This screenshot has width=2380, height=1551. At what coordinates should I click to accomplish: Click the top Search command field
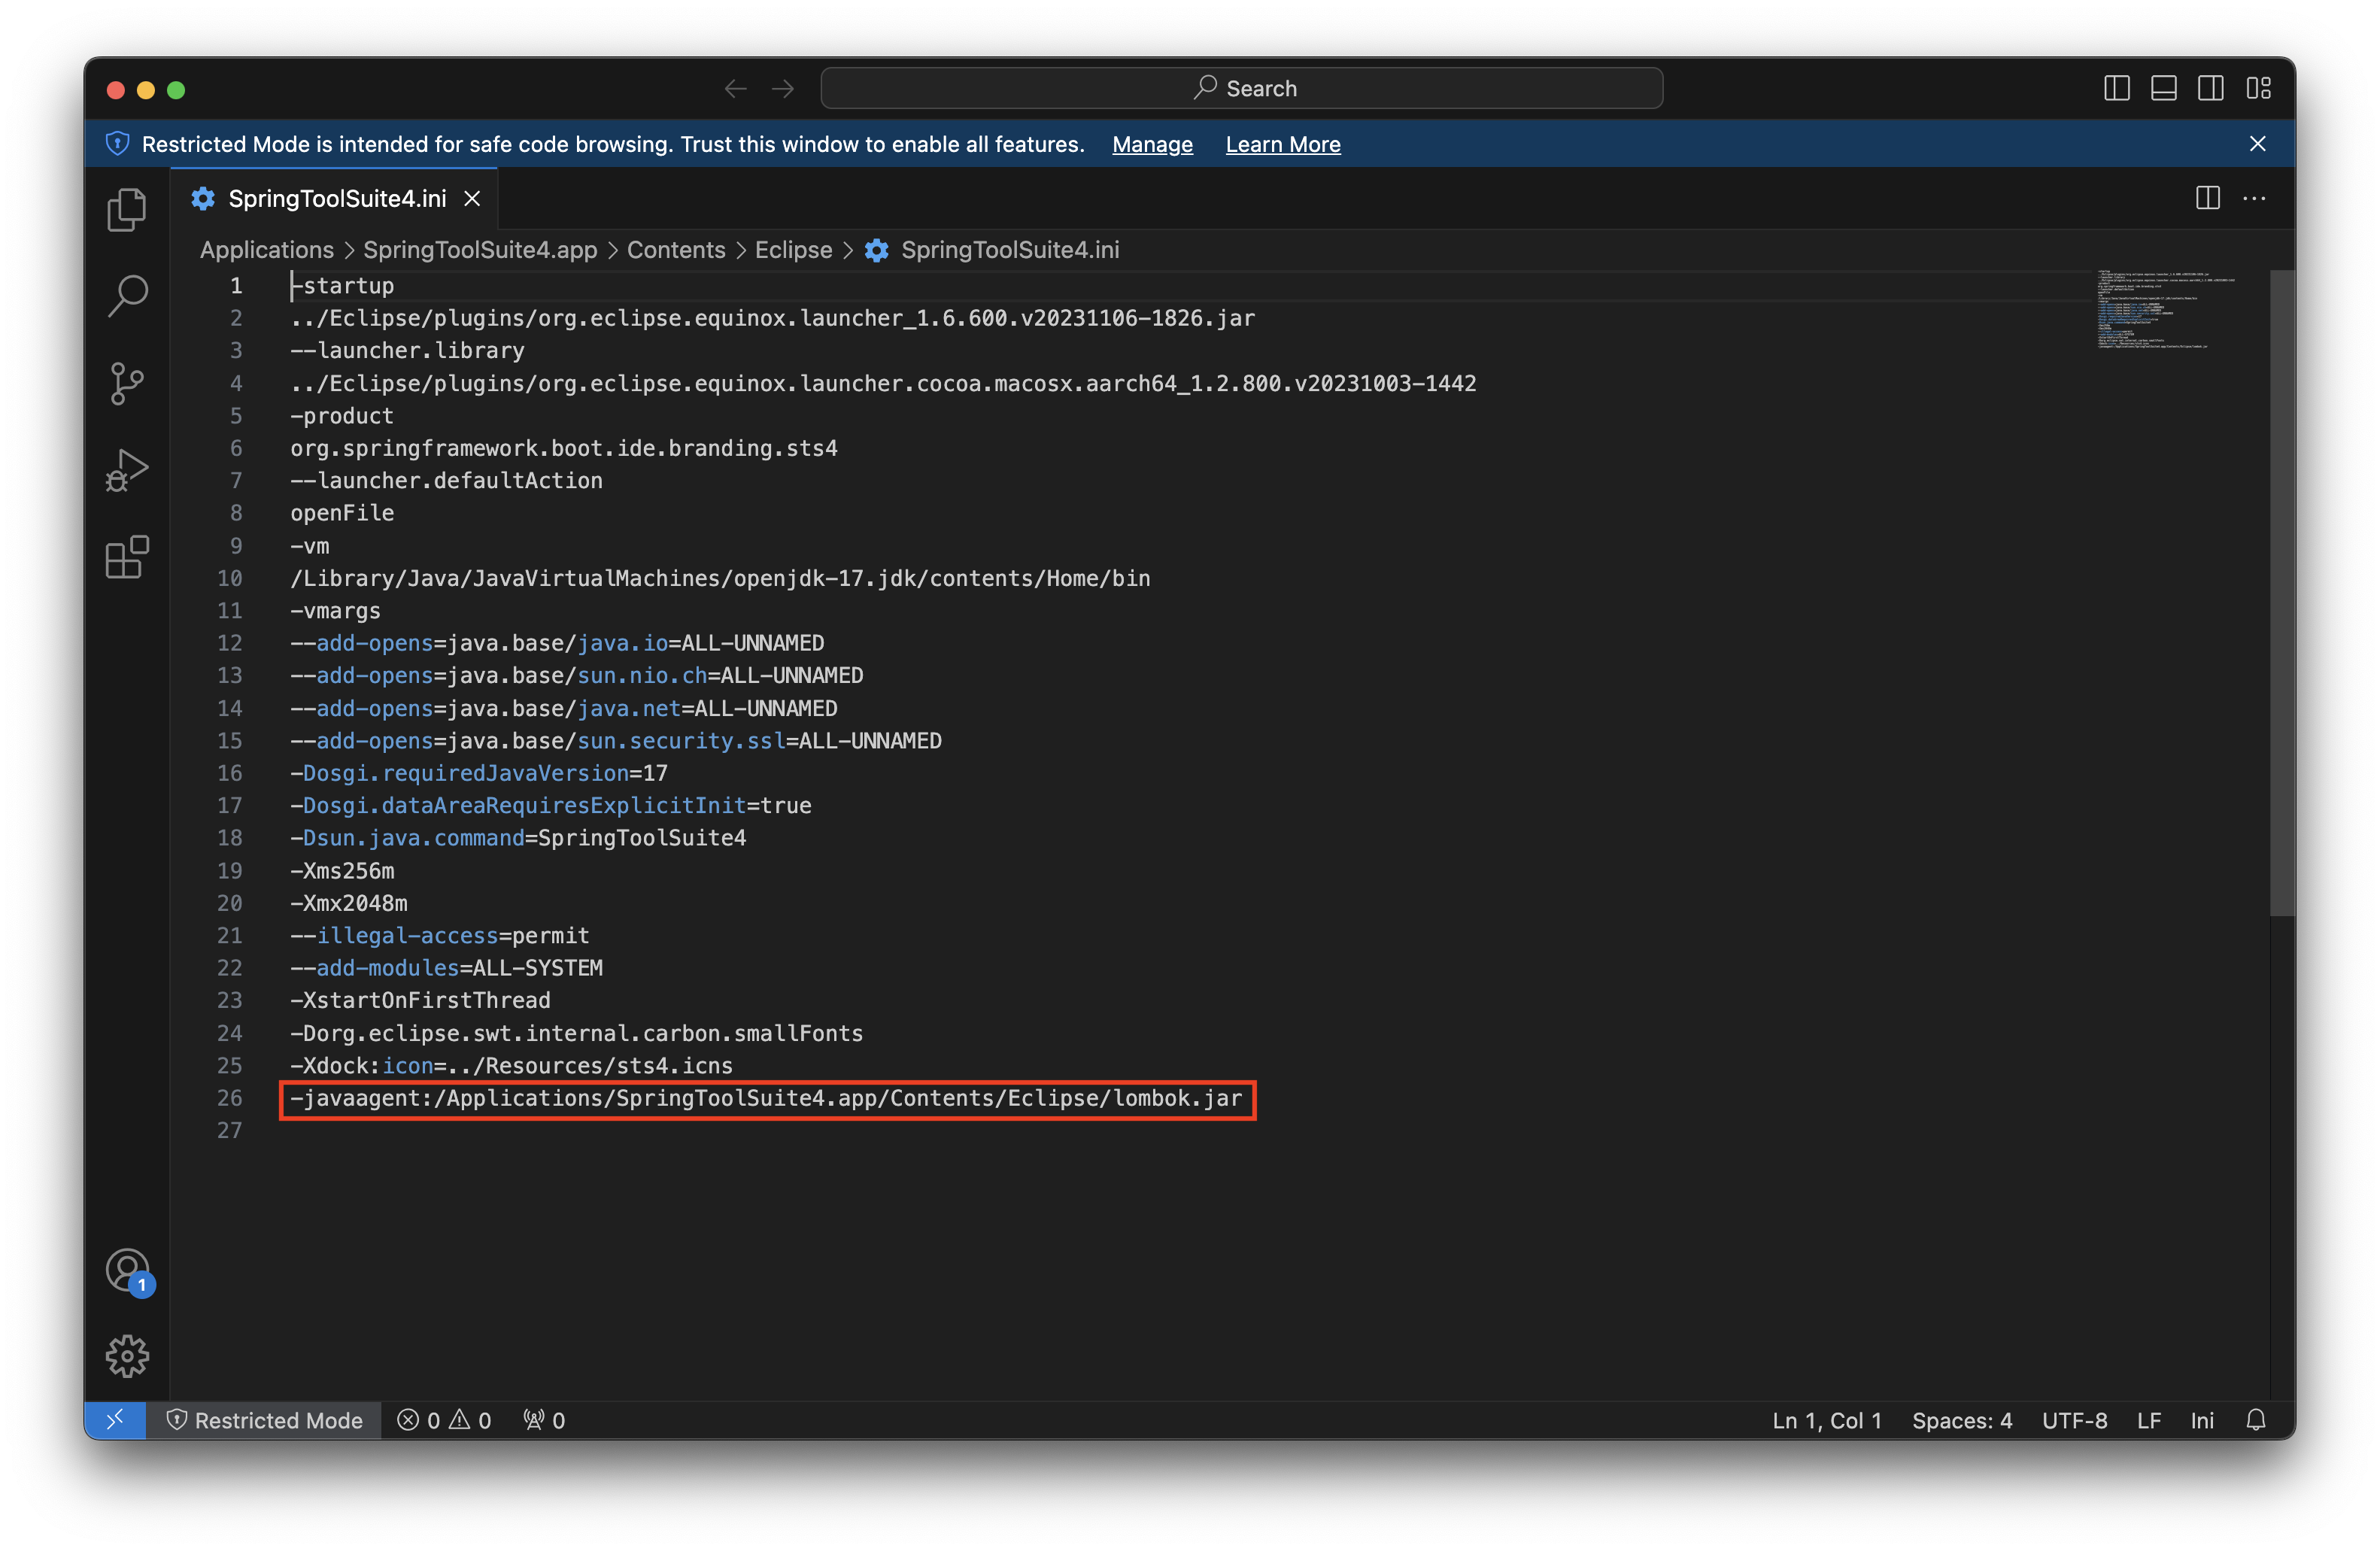[1241, 88]
